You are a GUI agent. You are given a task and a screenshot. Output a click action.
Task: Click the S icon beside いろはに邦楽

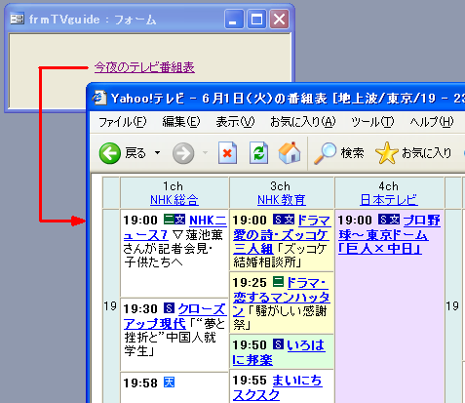[x=278, y=344]
